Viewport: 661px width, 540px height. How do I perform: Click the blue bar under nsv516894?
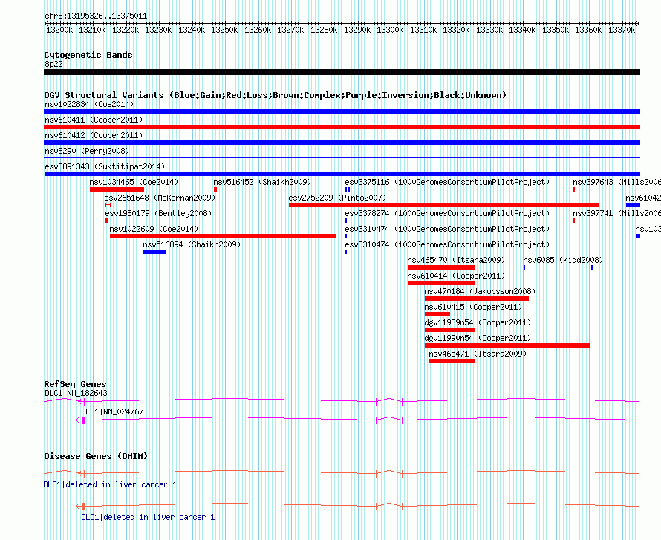(x=154, y=252)
